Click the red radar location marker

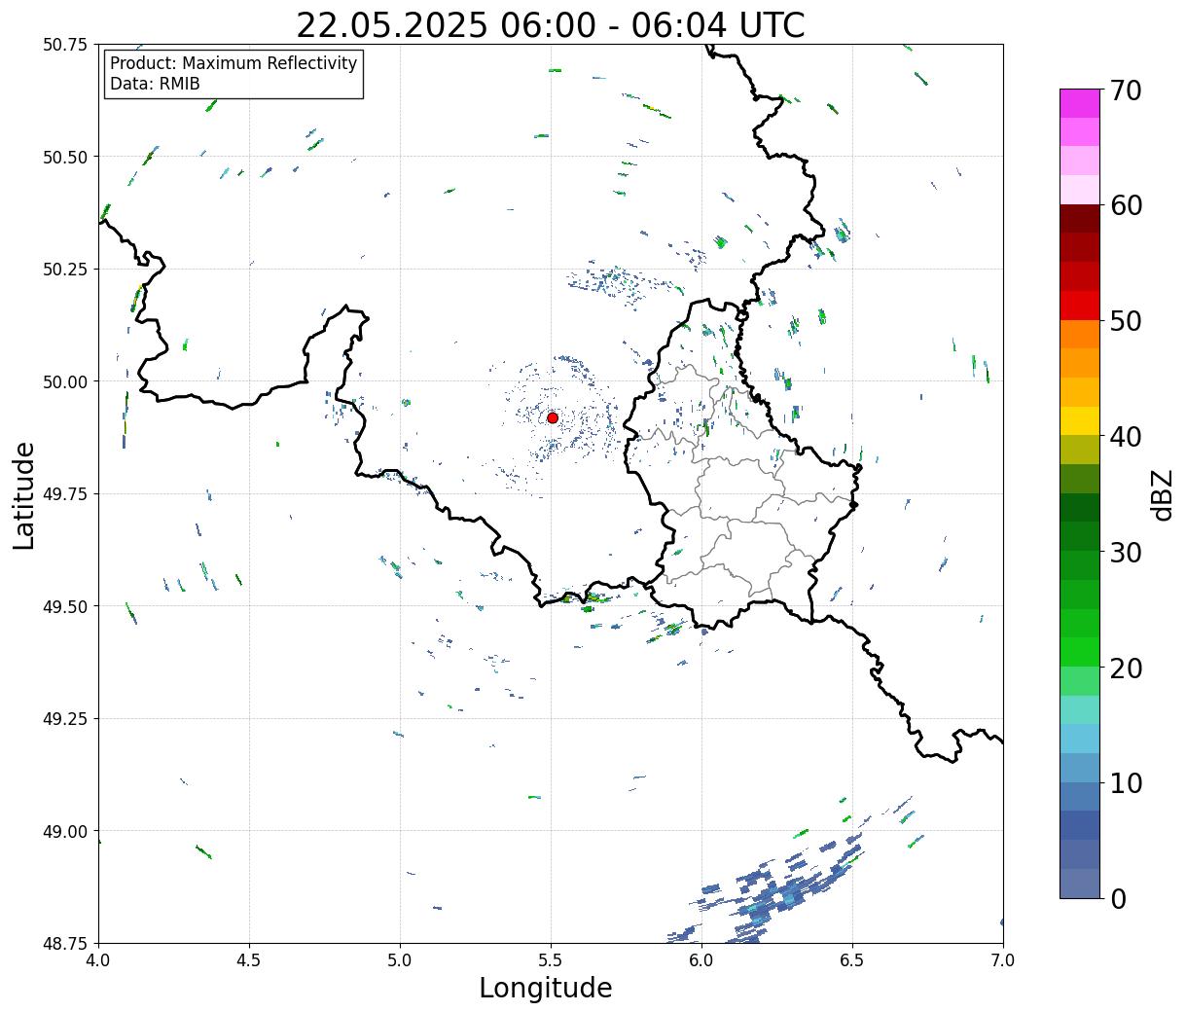pos(552,417)
